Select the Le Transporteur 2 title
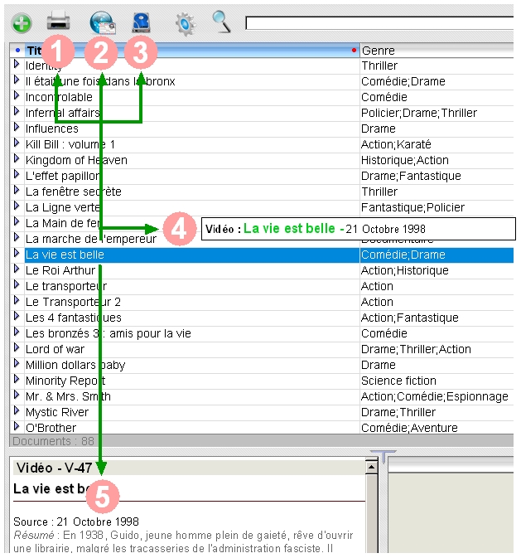The width and height of the screenshot is (521, 558). (x=73, y=302)
